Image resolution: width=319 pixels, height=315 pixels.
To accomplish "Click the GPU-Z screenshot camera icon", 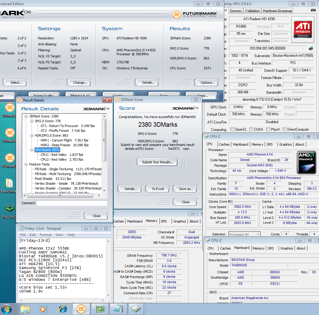I will [x=314, y=10].
